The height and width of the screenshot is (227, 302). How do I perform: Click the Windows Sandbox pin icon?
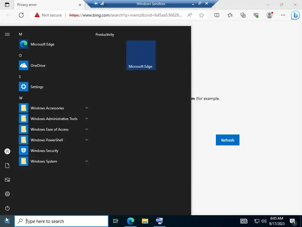point(96,4)
